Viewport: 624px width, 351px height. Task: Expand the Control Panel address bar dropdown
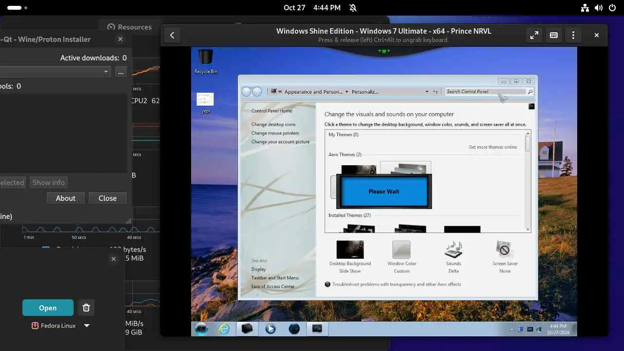click(427, 92)
